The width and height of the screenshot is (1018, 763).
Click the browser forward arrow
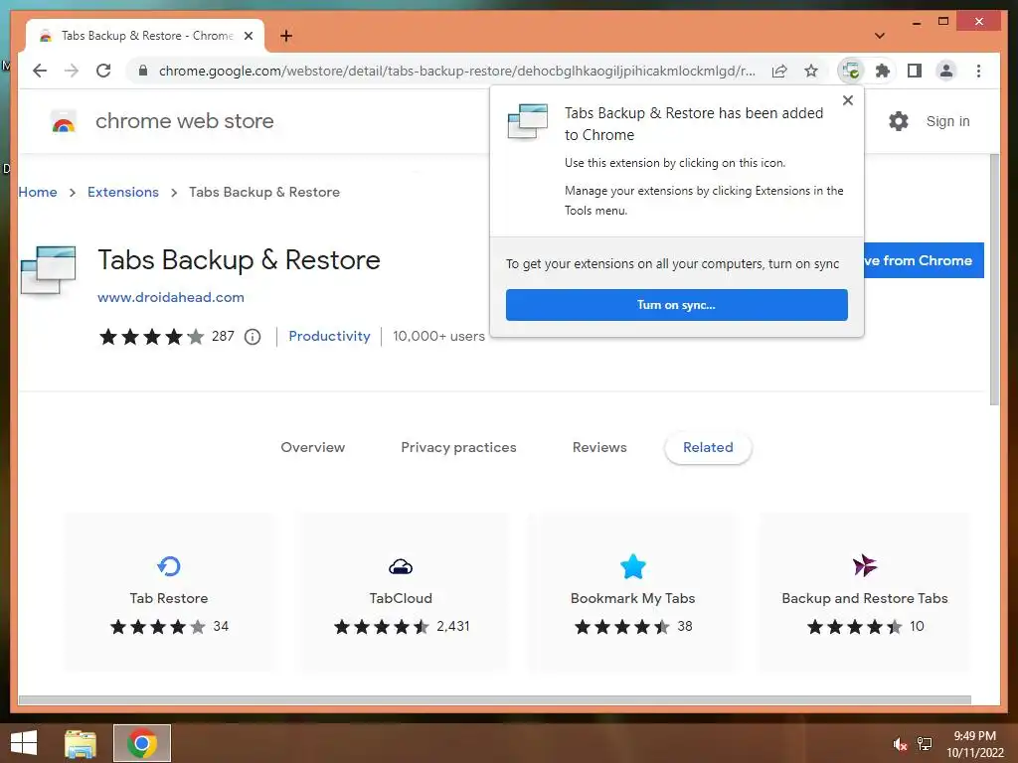tap(72, 71)
